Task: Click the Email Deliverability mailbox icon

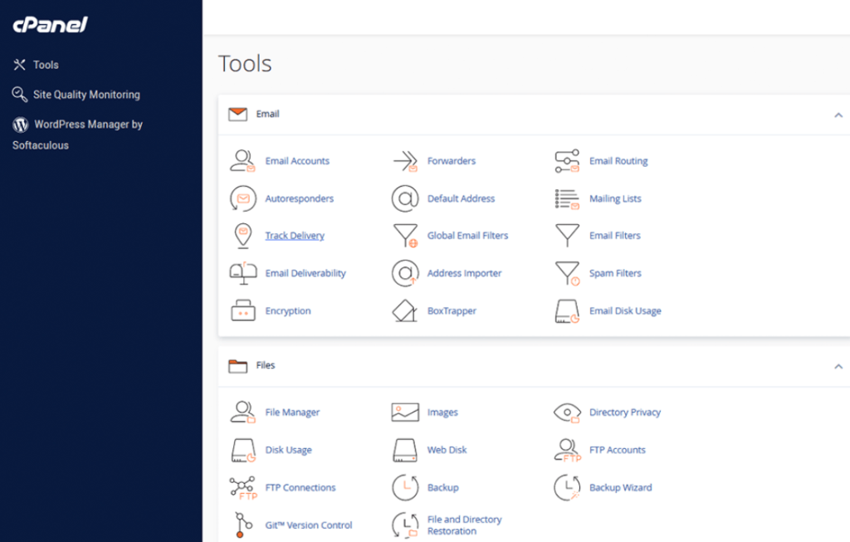Action: (243, 273)
